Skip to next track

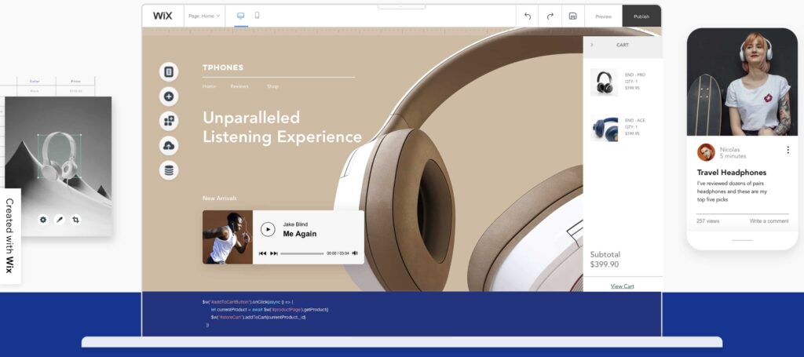pos(274,253)
